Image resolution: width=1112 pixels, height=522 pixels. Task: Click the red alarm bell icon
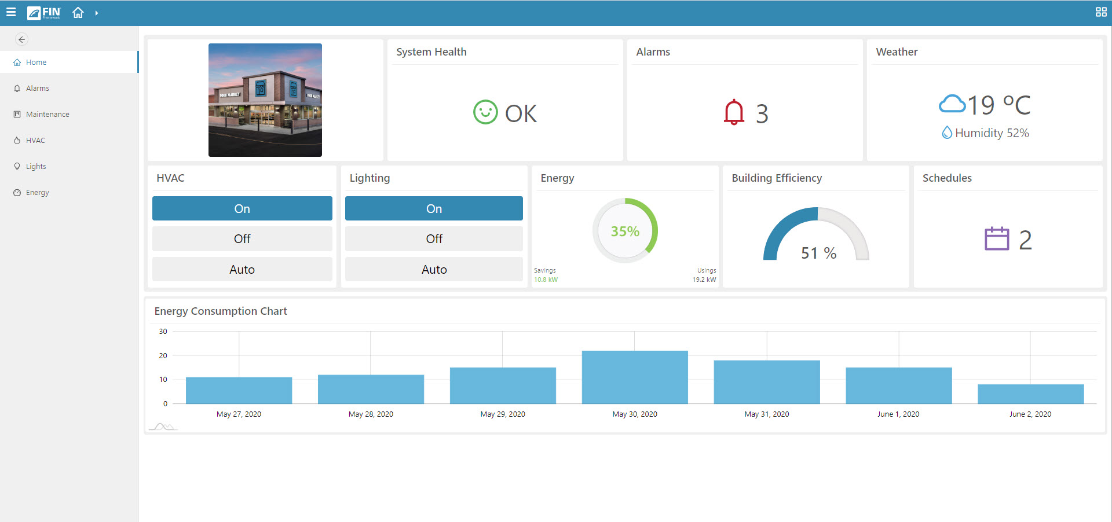tap(734, 112)
